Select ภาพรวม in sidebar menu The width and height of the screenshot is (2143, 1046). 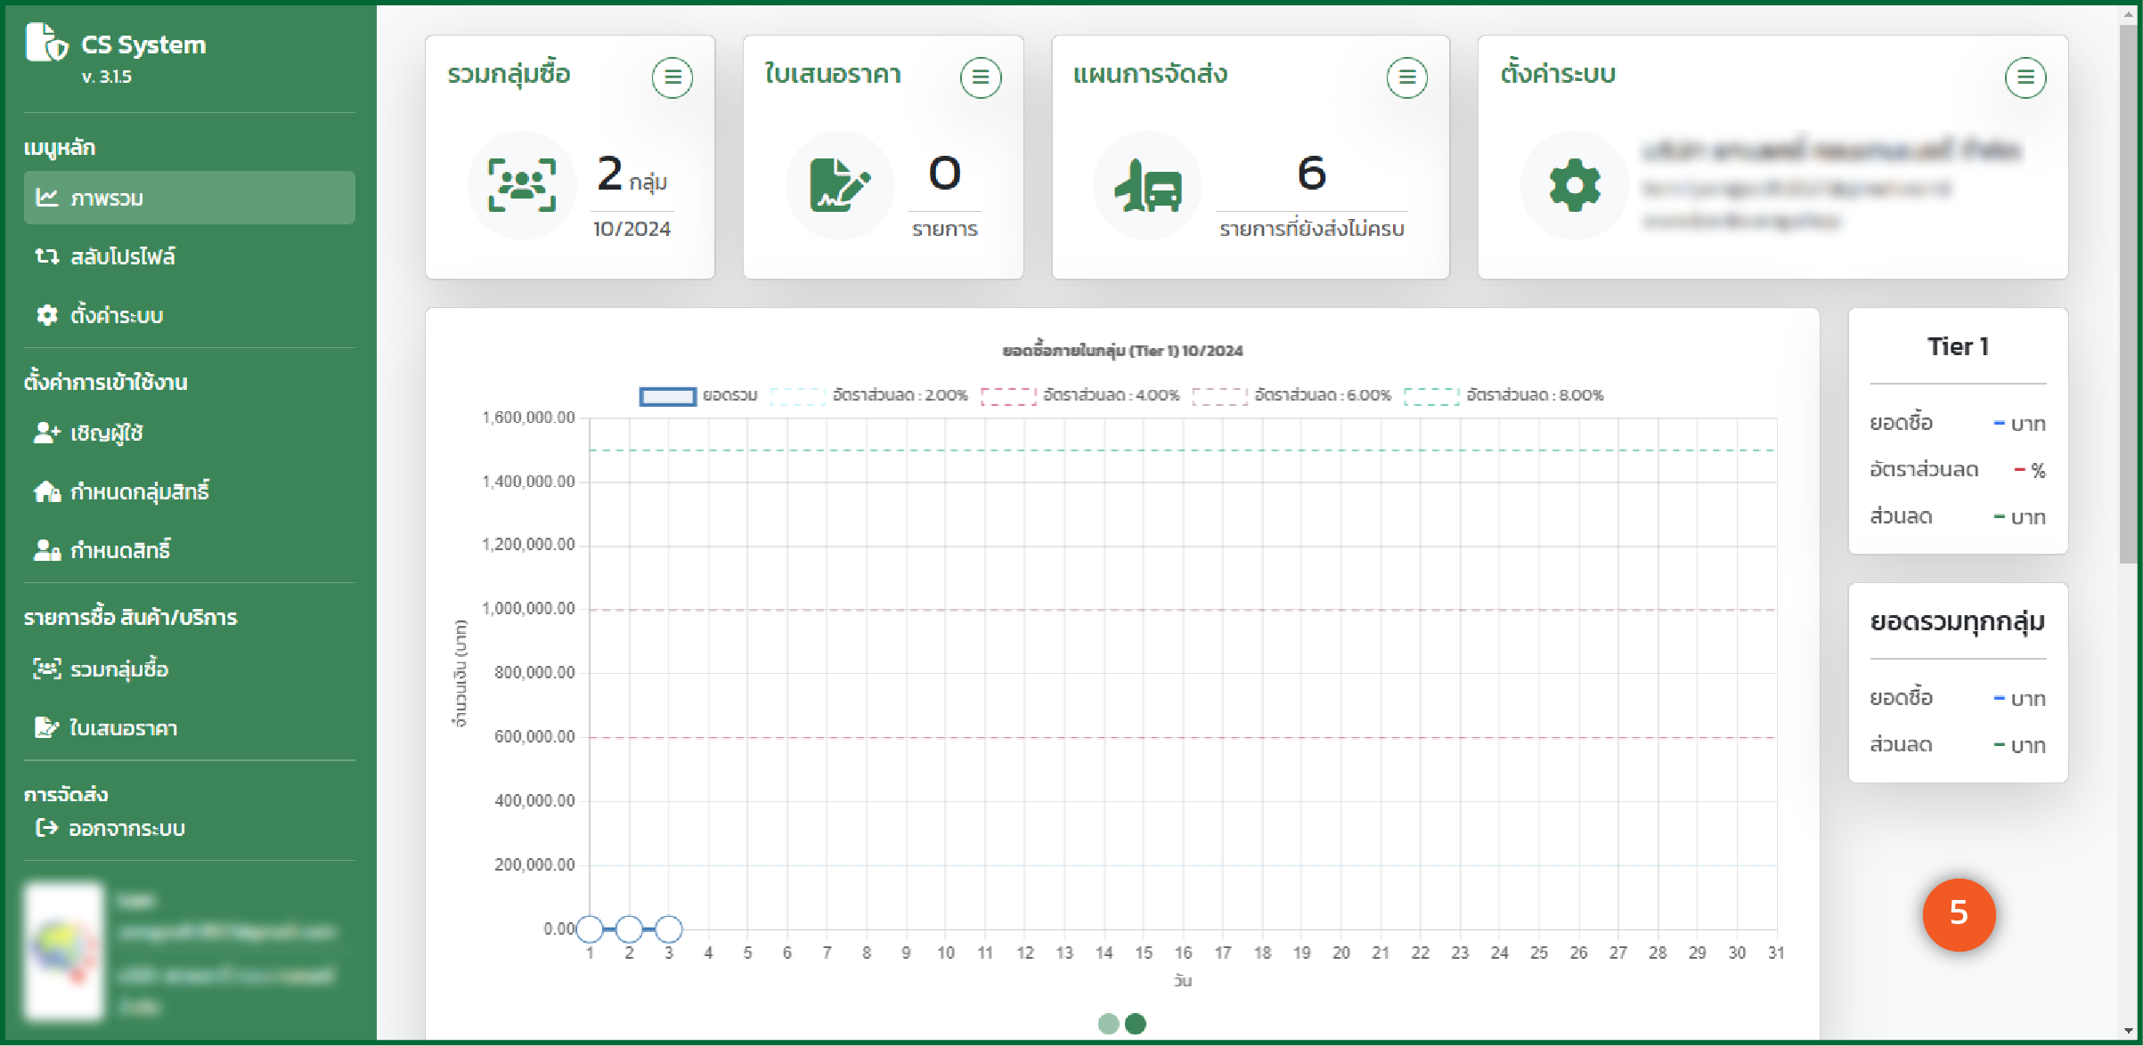point(189,198)
